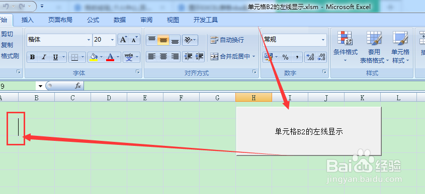Apply accounting number format icon
425x194 pixels.
(x=269, y=57)
